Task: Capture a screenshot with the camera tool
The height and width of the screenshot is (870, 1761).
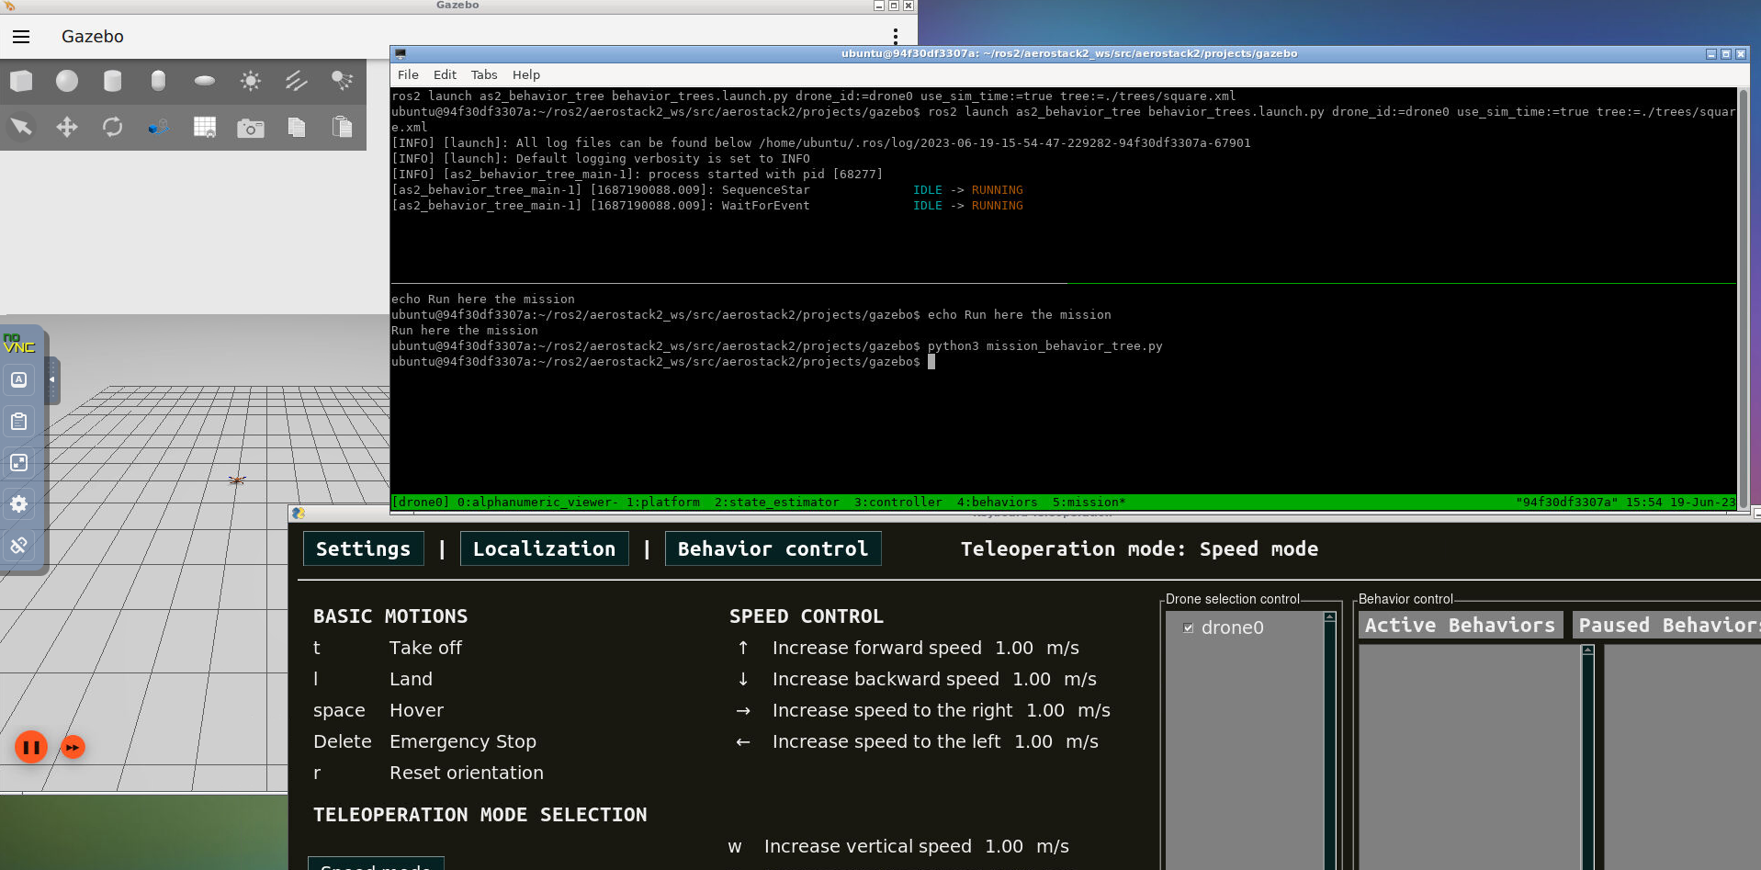Action: coord(250,127)
